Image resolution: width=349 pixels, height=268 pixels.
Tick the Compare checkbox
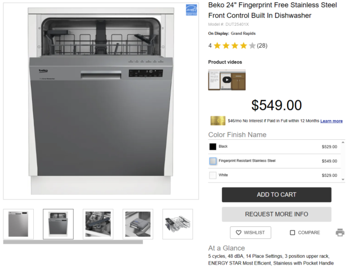pos(292,233)
